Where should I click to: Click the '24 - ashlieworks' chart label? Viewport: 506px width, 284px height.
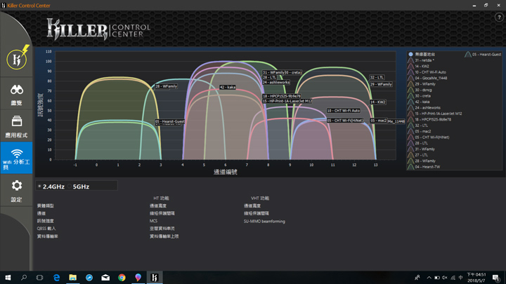[x=276, y=83]
